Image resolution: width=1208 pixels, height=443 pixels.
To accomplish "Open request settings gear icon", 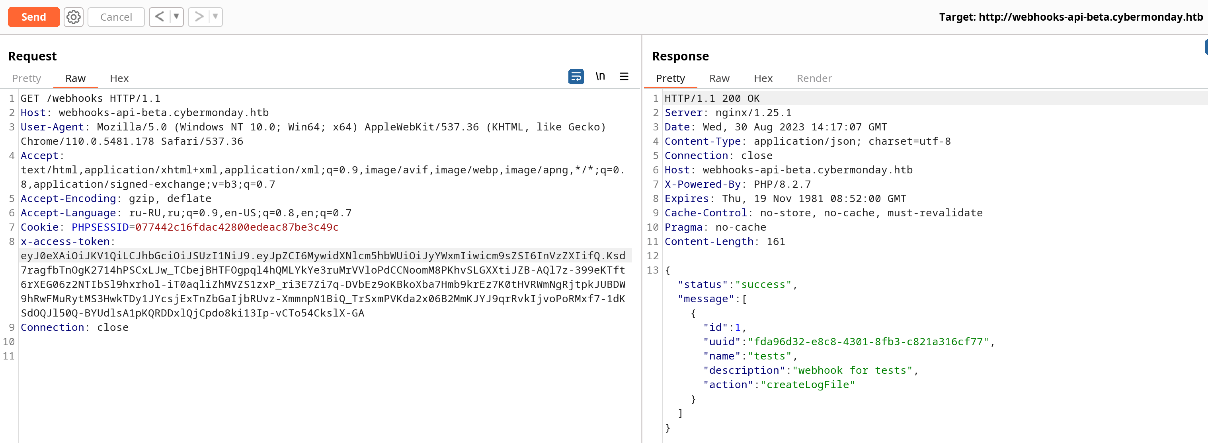I will (x=73, y=17).
